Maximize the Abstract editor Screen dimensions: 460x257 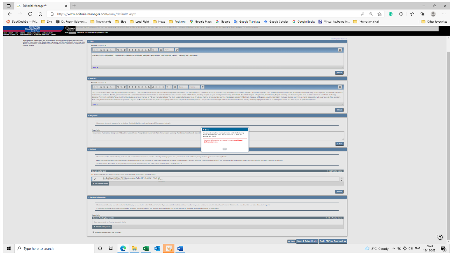click(340, 87)
